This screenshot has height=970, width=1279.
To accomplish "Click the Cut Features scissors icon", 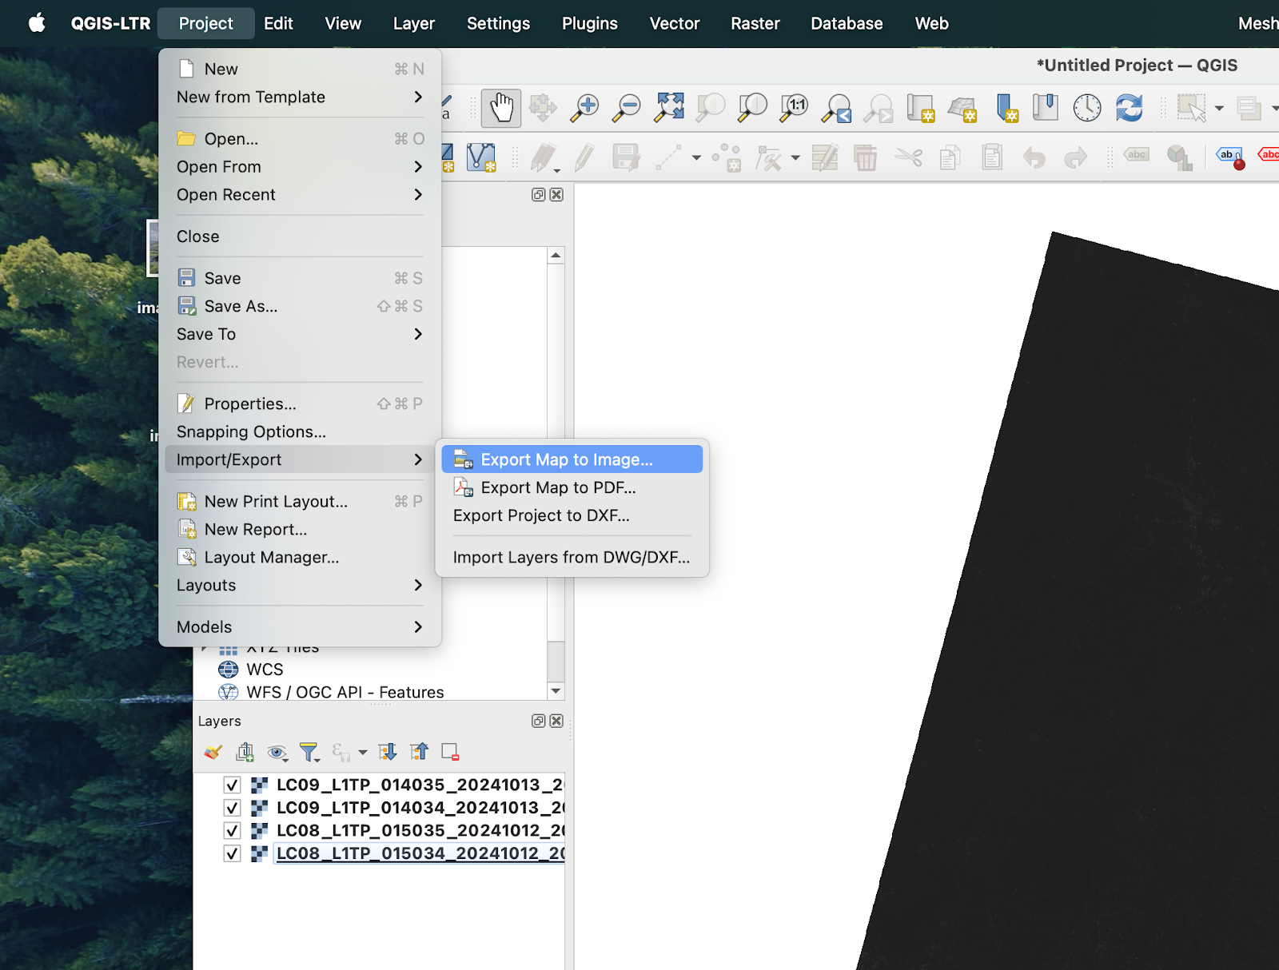I will click(x=908, y=157).
